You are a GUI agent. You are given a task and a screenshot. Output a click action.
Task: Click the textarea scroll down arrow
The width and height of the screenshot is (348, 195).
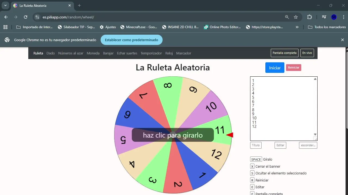[315, 134]
